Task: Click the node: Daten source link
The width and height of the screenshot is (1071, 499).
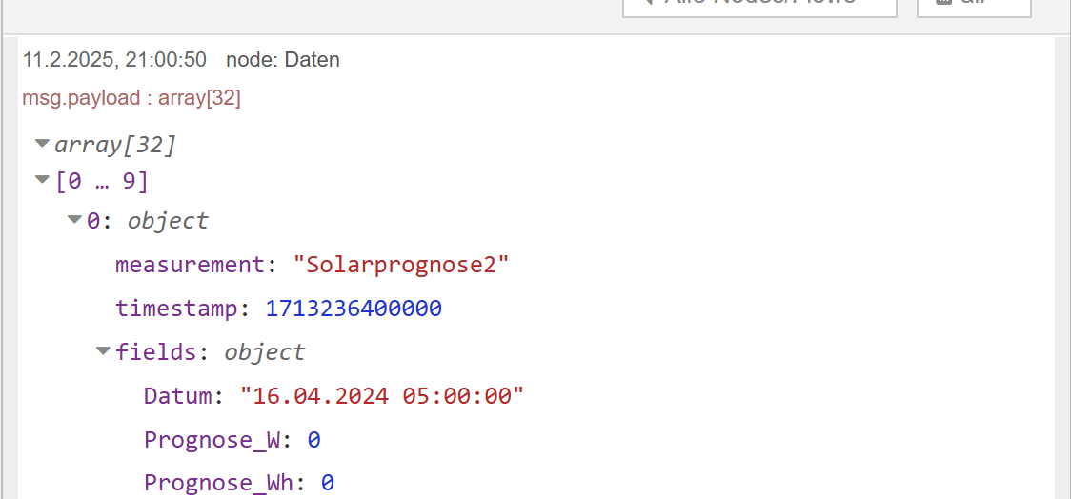Action: coord(283,60)
